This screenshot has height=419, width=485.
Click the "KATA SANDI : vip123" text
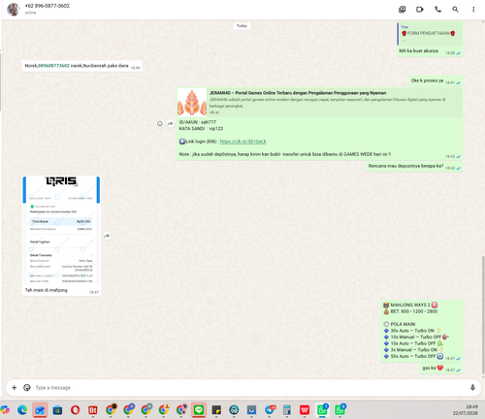coord(201,129)
